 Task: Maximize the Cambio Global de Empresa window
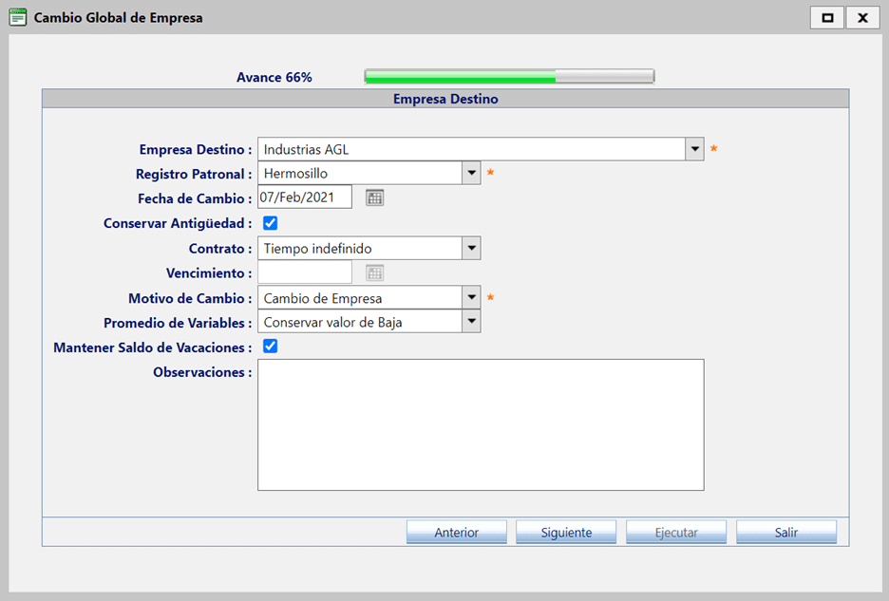point(827,17)
